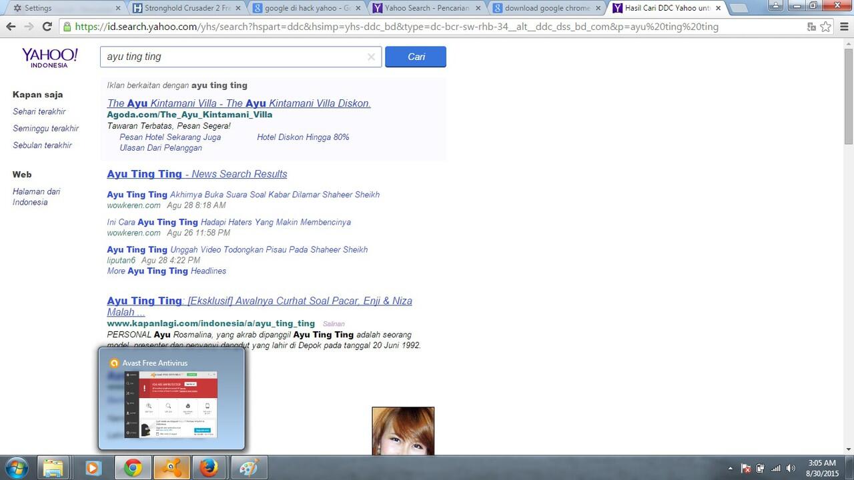Open Windows Explorer from the taskbar

coord(54,468)
